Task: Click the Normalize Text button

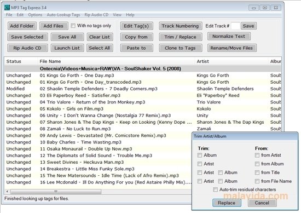Action: click(229, 36)
